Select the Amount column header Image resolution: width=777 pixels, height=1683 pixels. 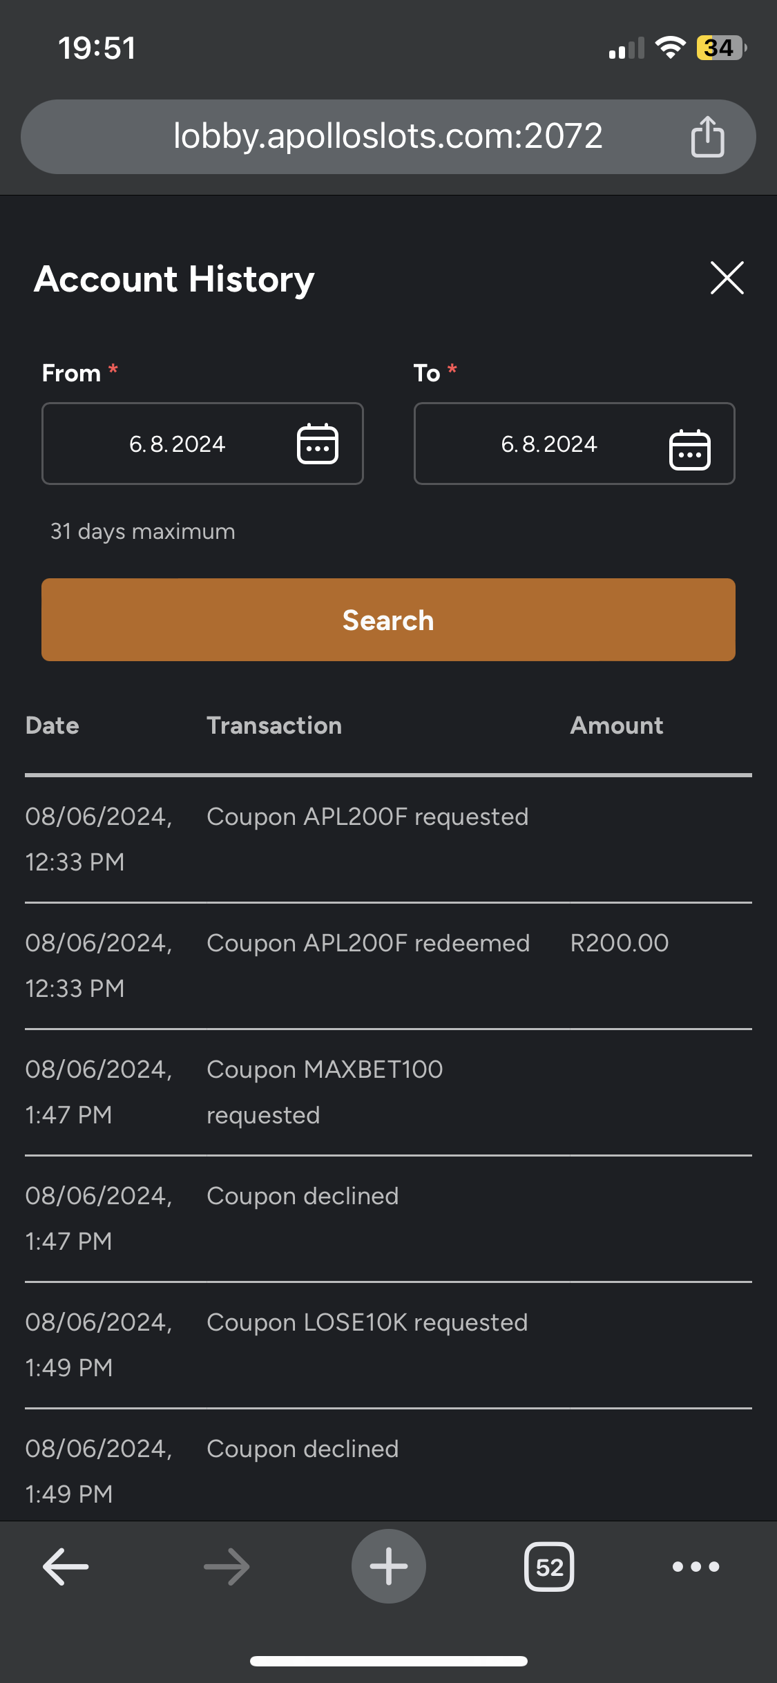[616, 725]
